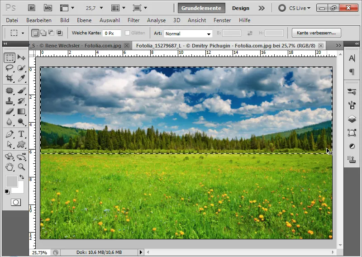Switch to Design workspace
Screen dimensions: 362x257
(241, 8)
